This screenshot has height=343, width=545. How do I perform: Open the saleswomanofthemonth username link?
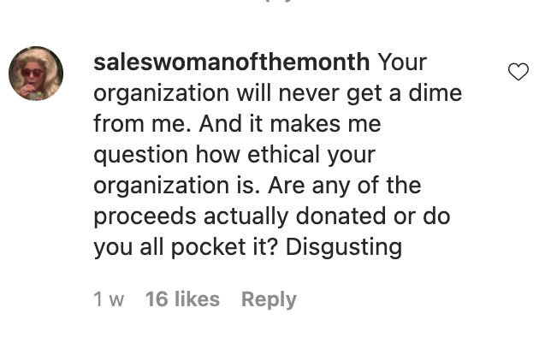click(232, 62)
